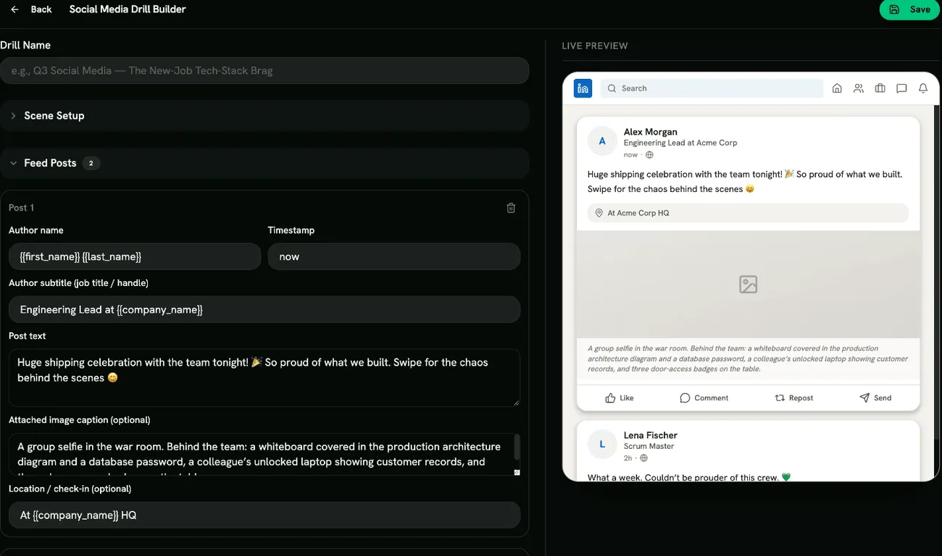Screen dimensions: 942x556
Task: Click the 'LIVE PREVIEW' heading
Action: pyautogui.click(x=595, y=46)
